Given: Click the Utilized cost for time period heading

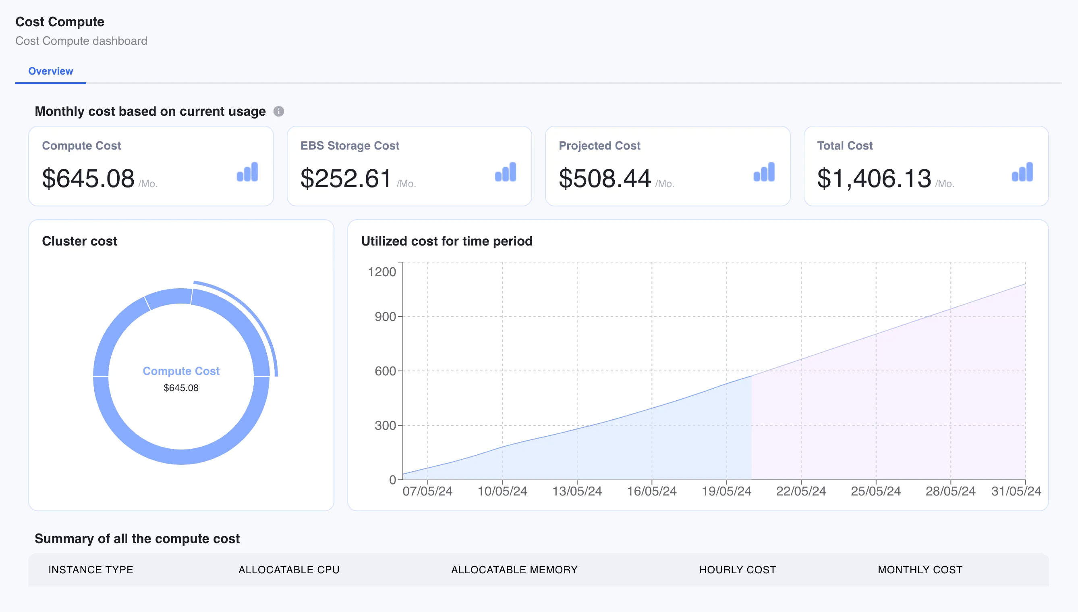Looking at the screenshot, I should (x=447, y=241).
